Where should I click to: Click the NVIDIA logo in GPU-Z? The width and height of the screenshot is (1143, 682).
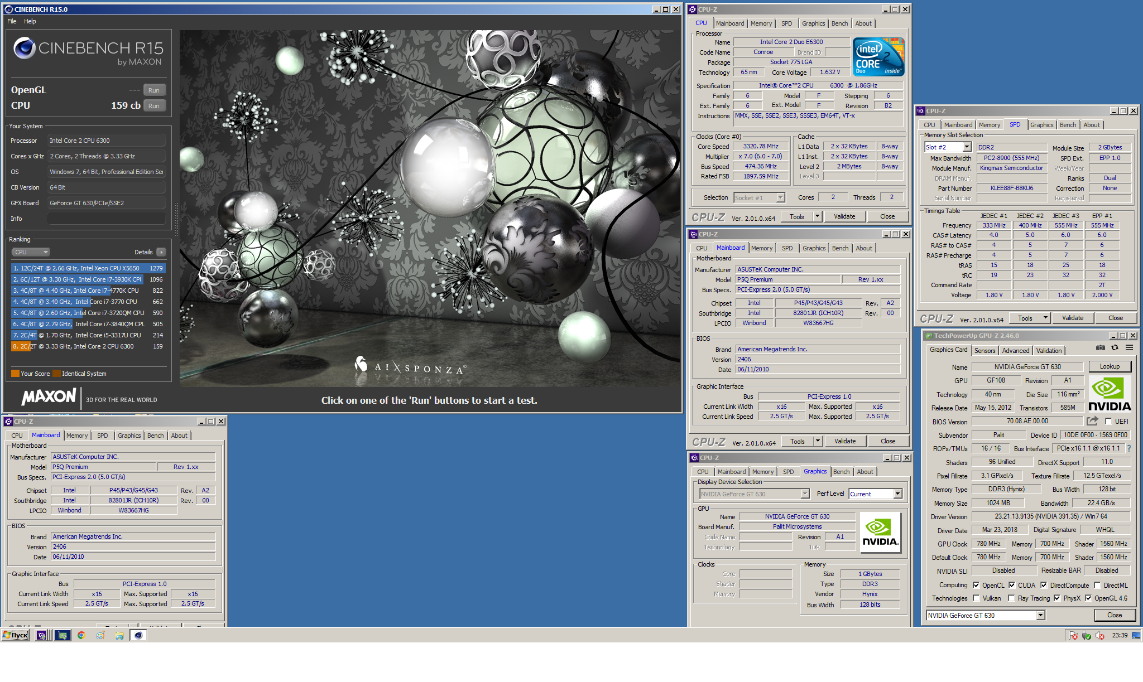click(x=1110, y=394)
